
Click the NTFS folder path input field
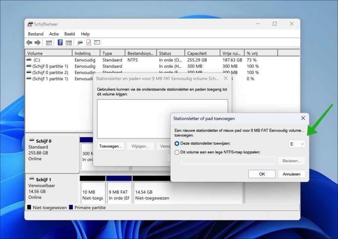228,161
